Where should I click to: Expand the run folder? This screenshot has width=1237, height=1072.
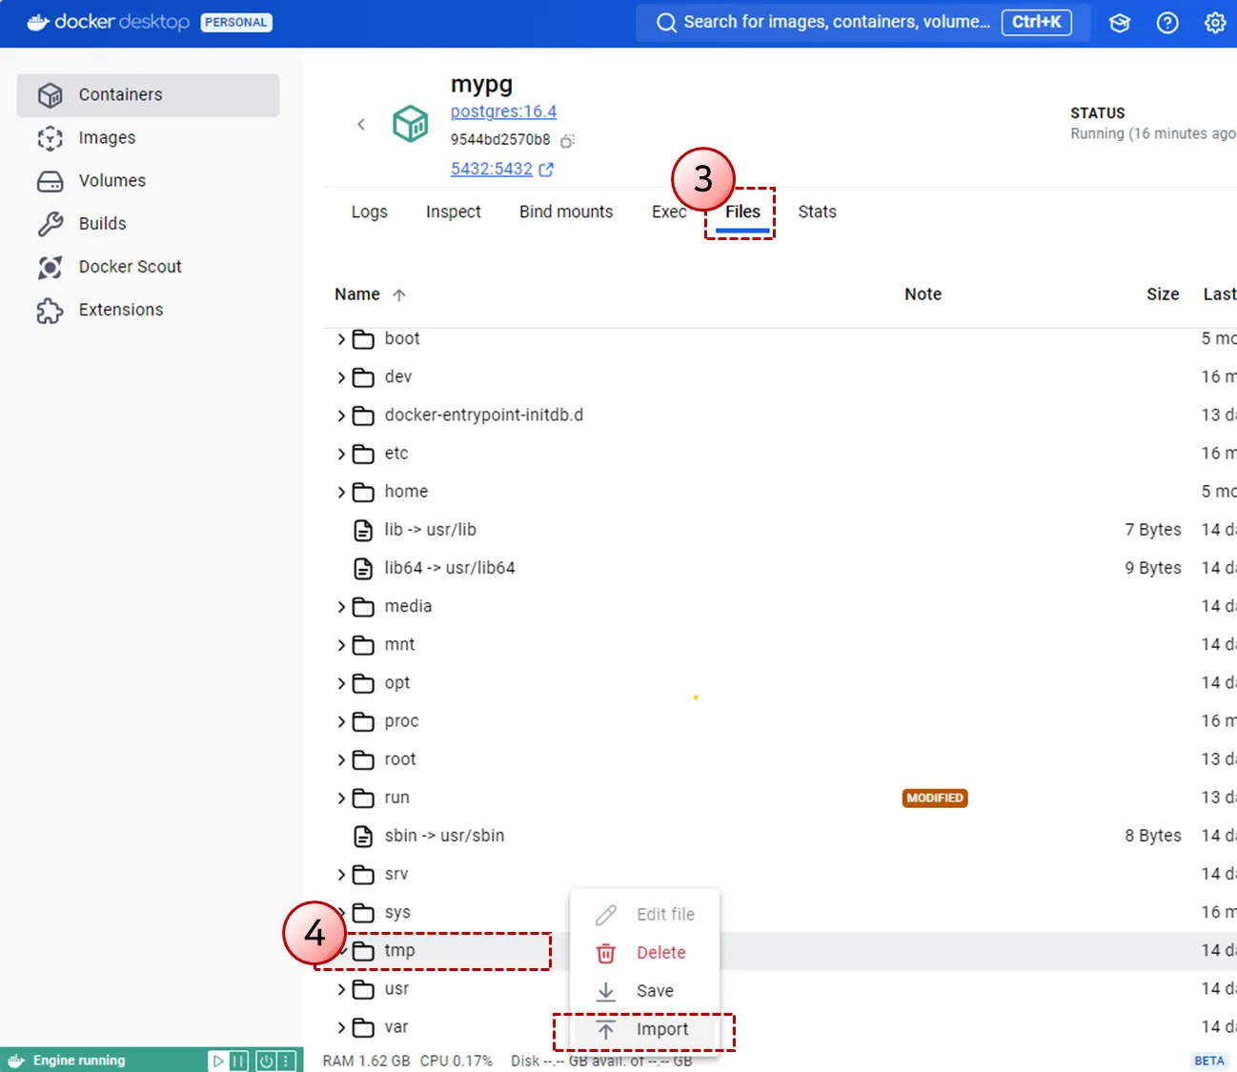click(x=341, y=798)
